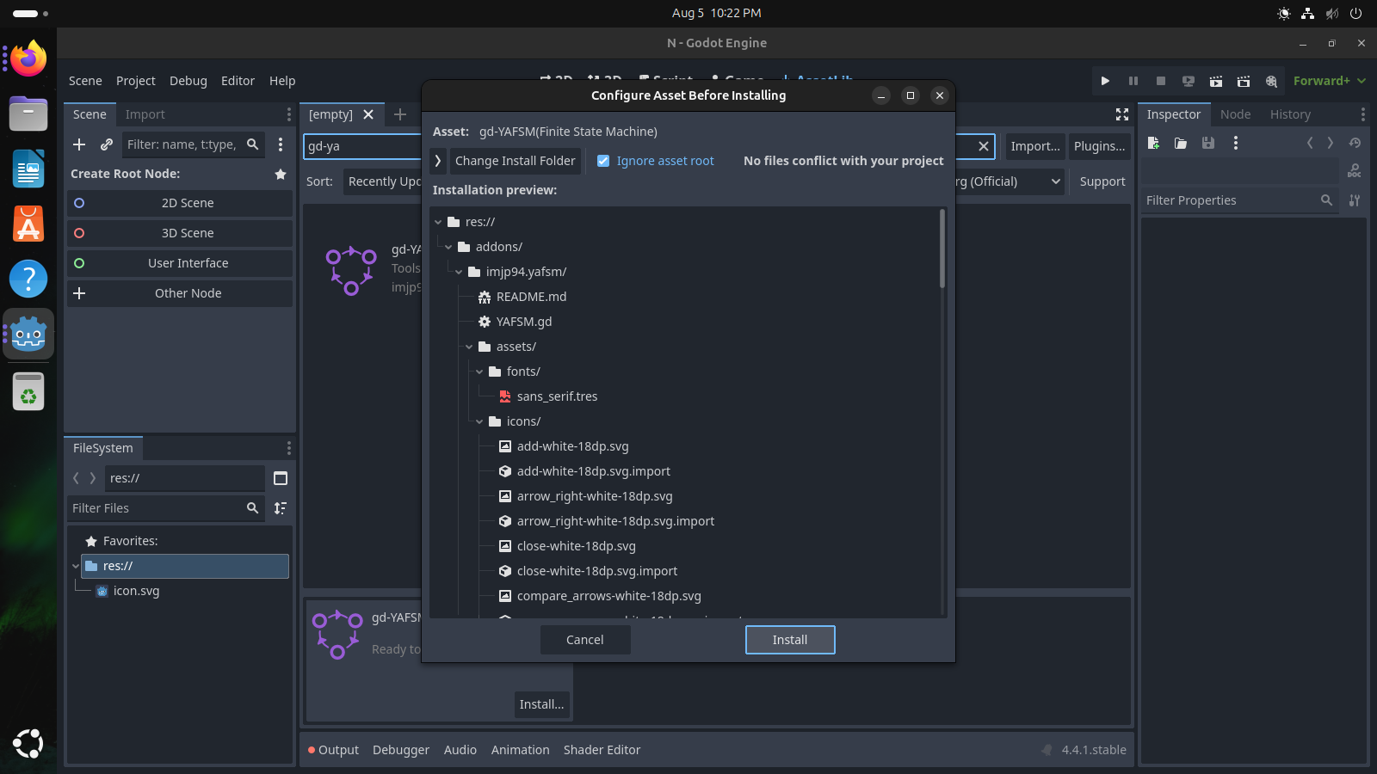Select close-white-18dp.svg.import file
The height and width of the screenshot is (774, 1377).
[596, 571]
